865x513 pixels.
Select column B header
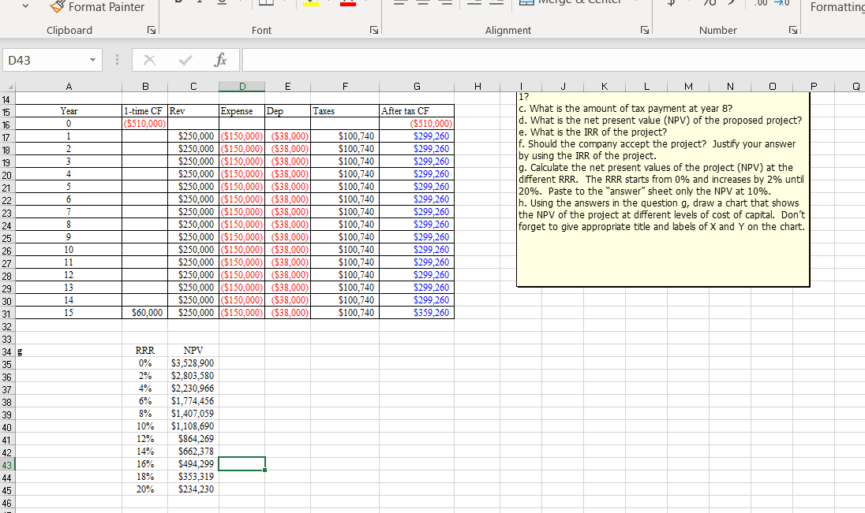pyautogui.click(x=145, y=87)
